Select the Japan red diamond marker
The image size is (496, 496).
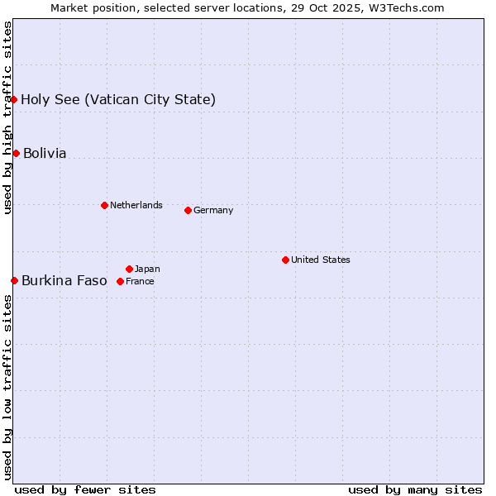(x=129, y=269)
